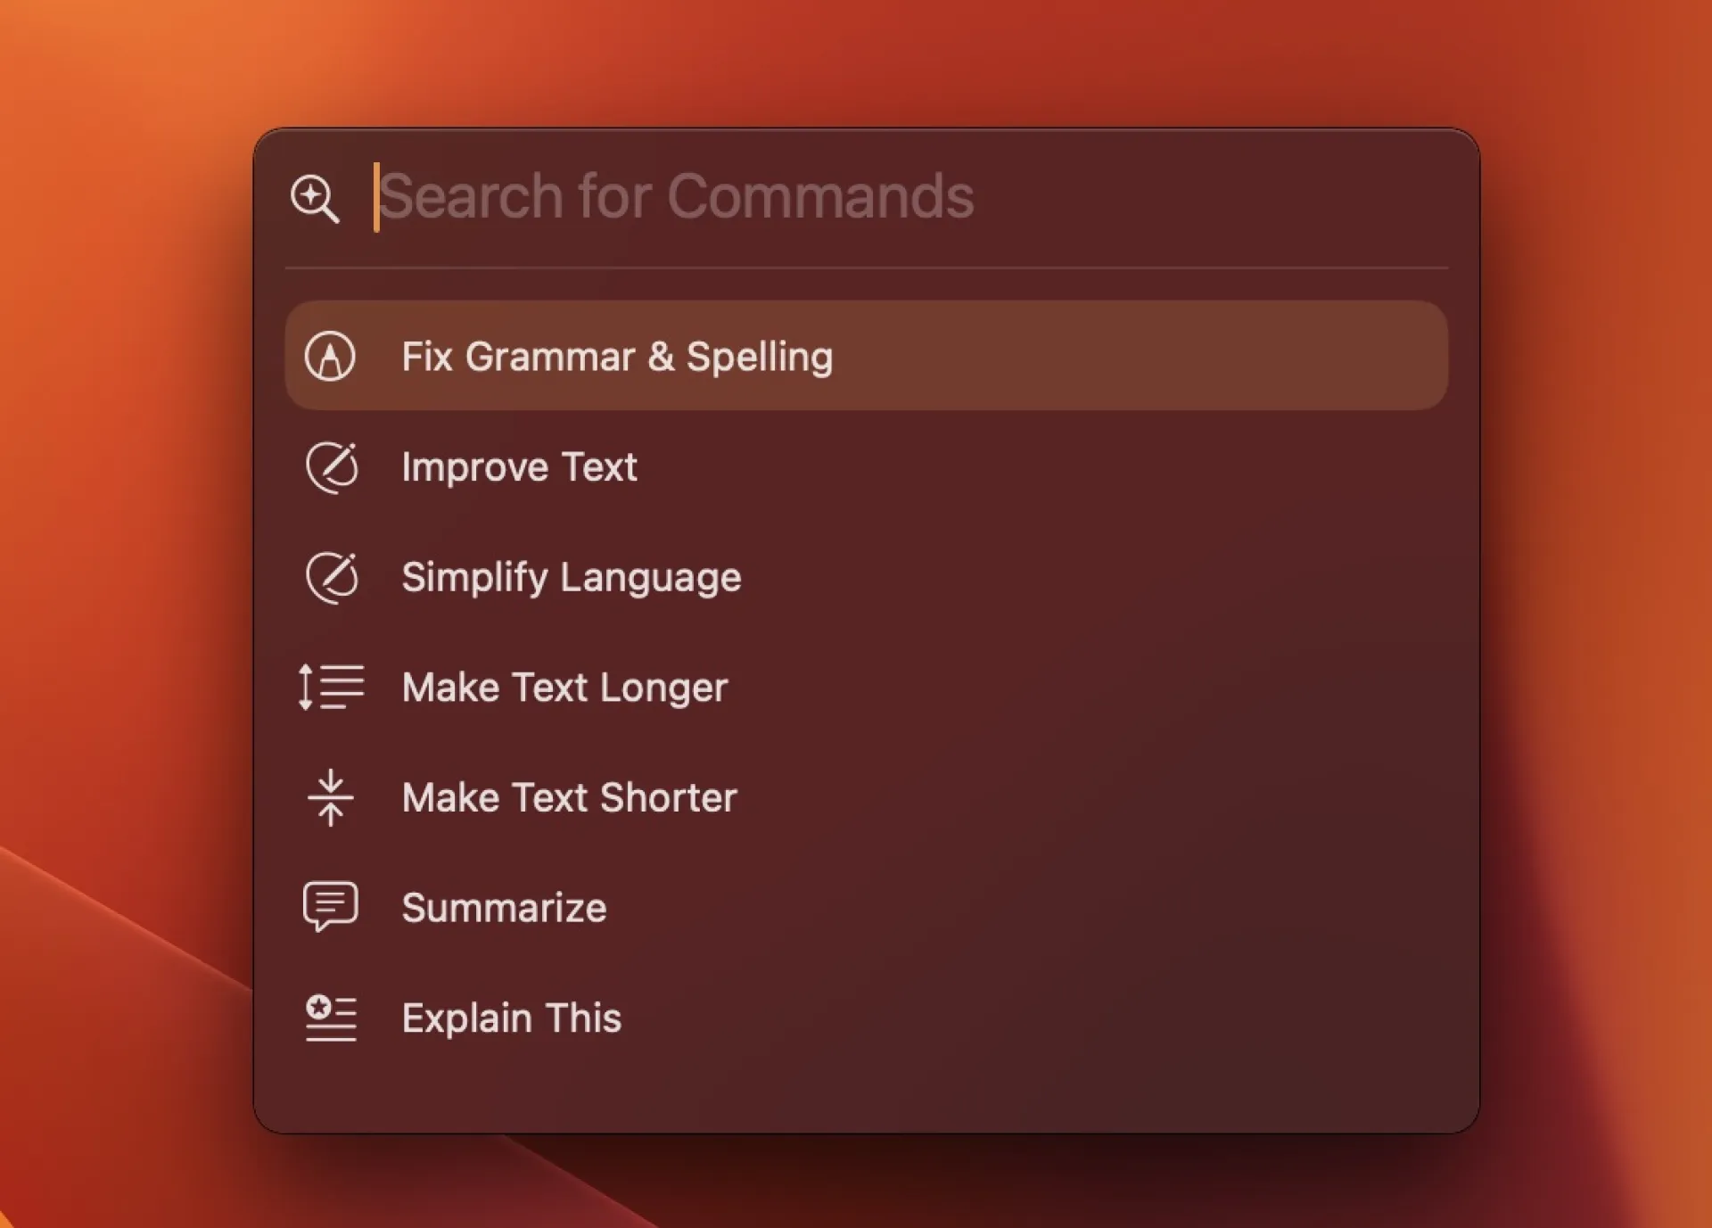Click the icon beside Improve Text

coord(332,467)
